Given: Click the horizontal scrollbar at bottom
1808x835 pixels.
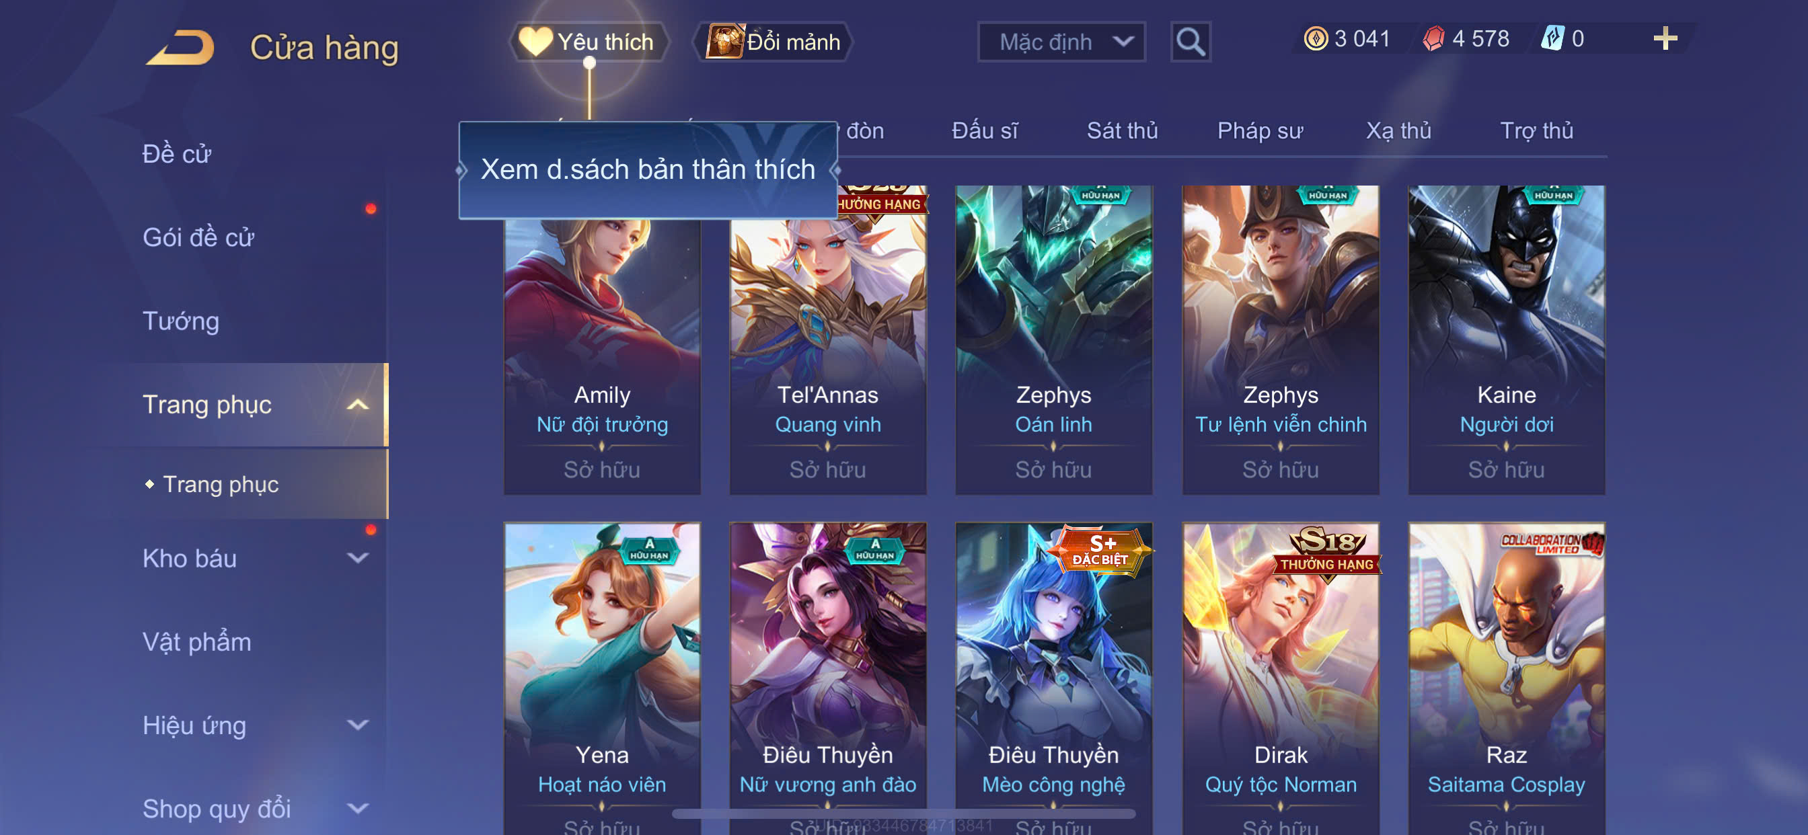Looking at the screenshot, I should tap(903, 814).
